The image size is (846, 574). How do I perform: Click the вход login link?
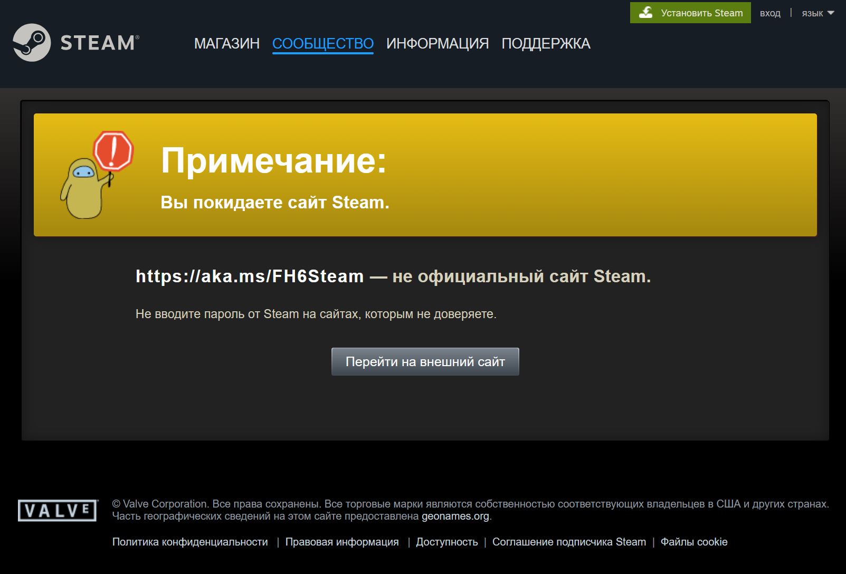point(770,13)
